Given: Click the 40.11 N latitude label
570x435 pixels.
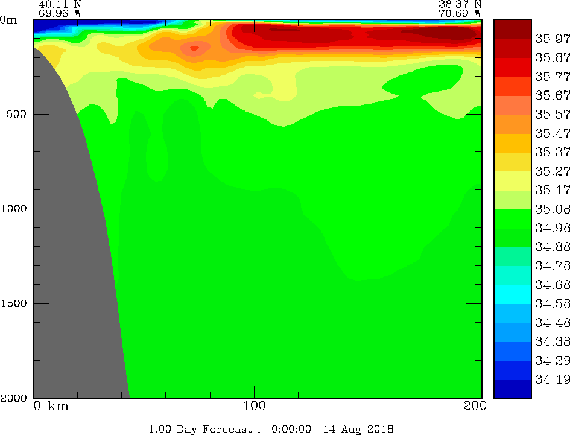Looking at the screenshot, I should point(60,4).
